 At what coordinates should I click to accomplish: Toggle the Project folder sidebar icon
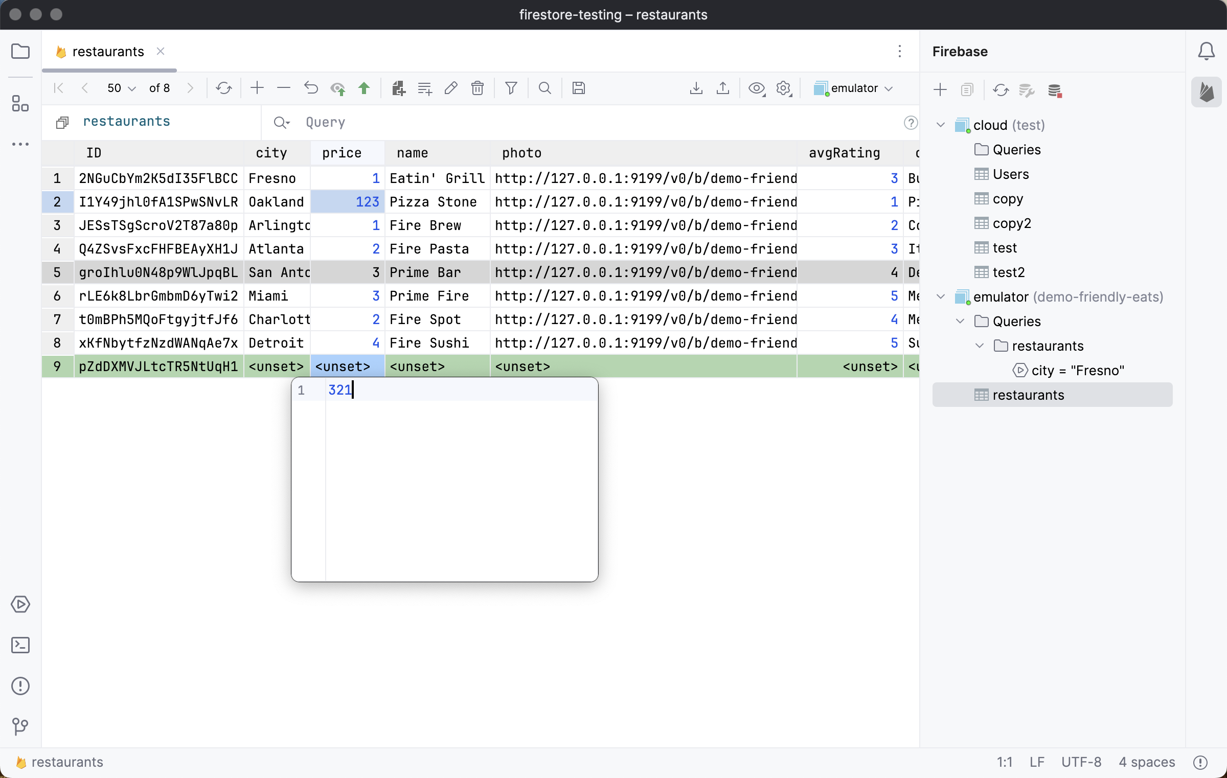point(20,51)
